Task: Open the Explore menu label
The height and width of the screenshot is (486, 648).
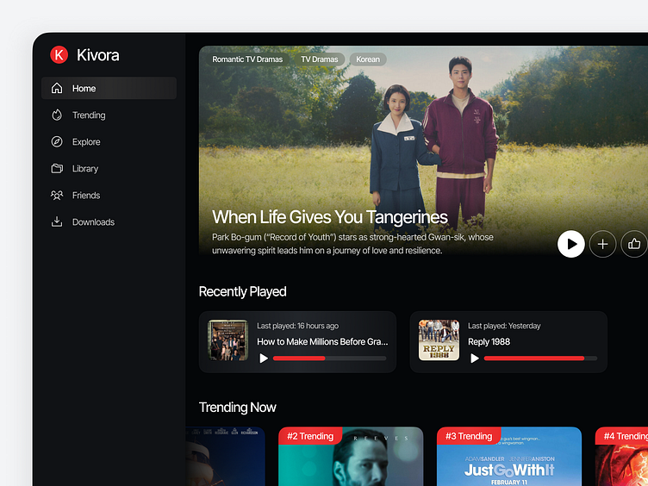Action: (x=86, y=142)
